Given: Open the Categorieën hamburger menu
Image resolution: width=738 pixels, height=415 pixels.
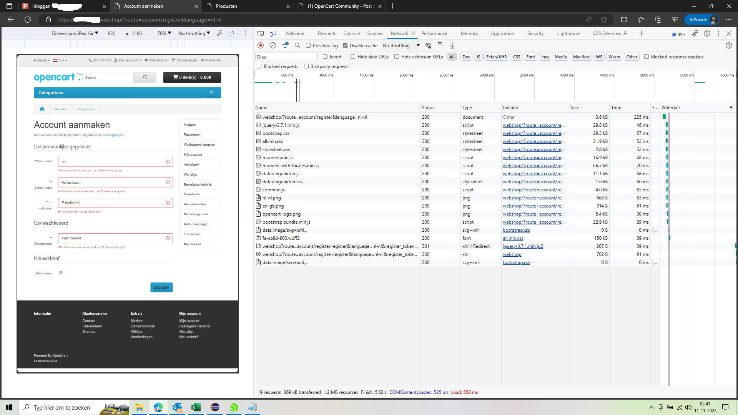Looking at the screenshot, I should [x=211, y=93].
